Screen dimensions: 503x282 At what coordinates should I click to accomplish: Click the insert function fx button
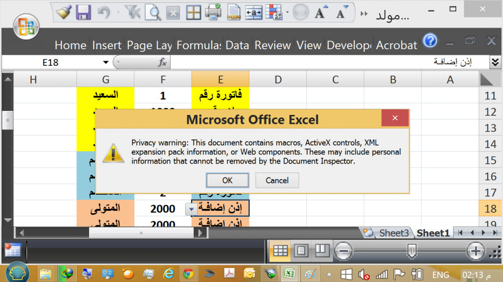click(162, 62)
